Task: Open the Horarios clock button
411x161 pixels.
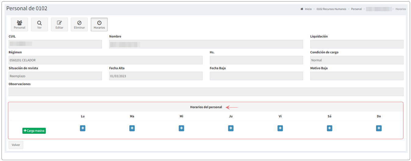Action: tap(99, 24)
